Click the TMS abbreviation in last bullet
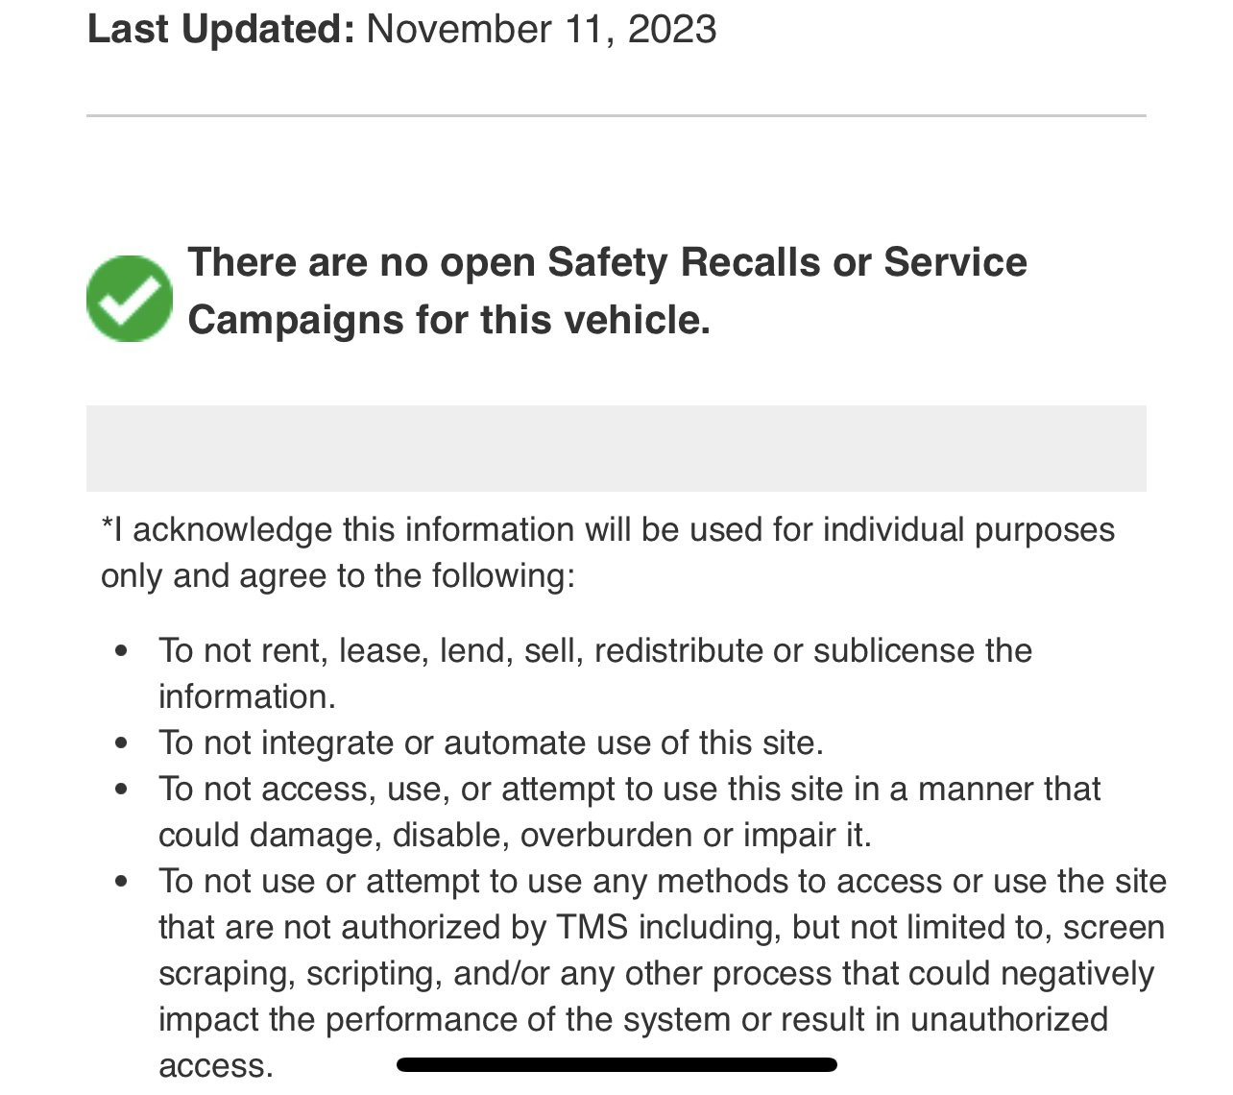 (x=592, y=927)
